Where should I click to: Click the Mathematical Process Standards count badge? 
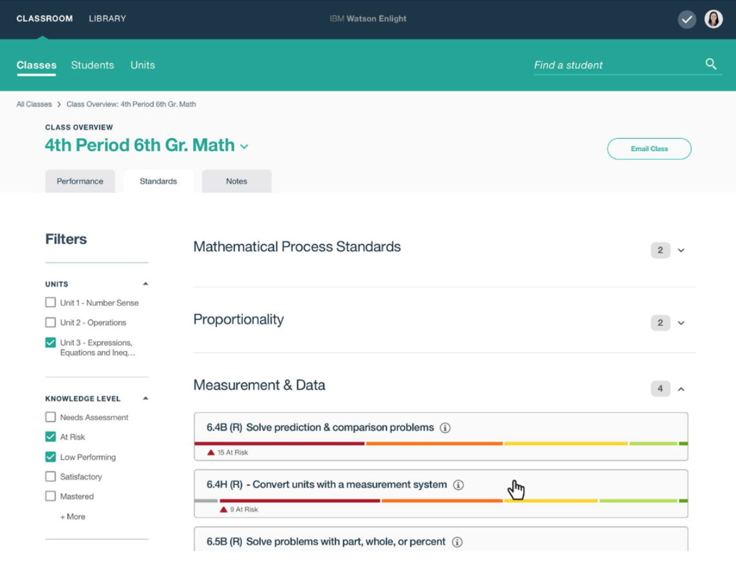(660, 250)
